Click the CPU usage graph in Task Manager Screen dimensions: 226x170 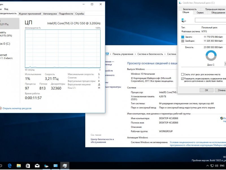[x=63, y=48]
